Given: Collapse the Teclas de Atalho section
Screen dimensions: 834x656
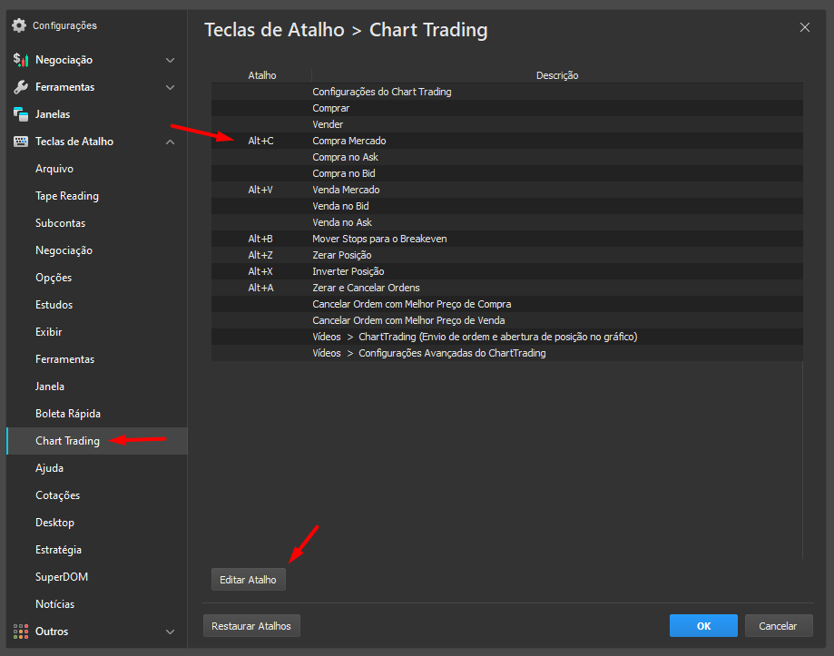Looking at the screenshot, I should click(x=170, y=142).
